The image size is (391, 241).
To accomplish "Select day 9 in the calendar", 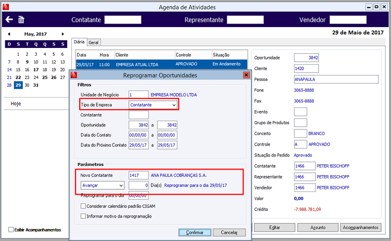I will point(27,62).
